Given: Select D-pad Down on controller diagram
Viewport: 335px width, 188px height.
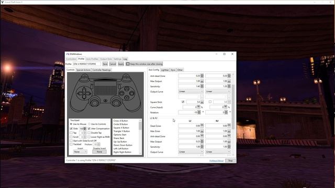Looking at the screenshot, I should [84, 97].
